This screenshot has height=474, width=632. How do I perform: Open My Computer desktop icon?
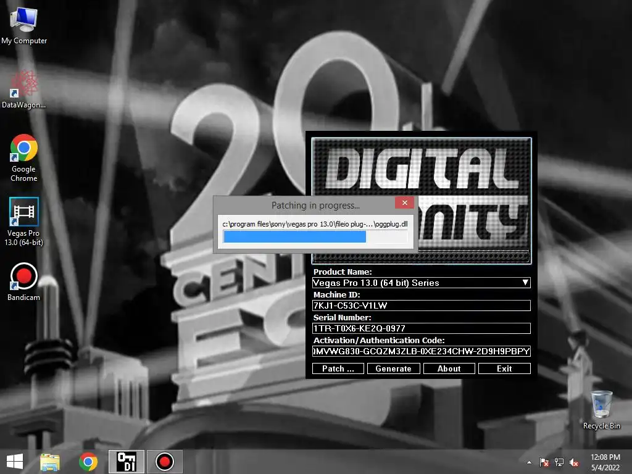(24, 26)
